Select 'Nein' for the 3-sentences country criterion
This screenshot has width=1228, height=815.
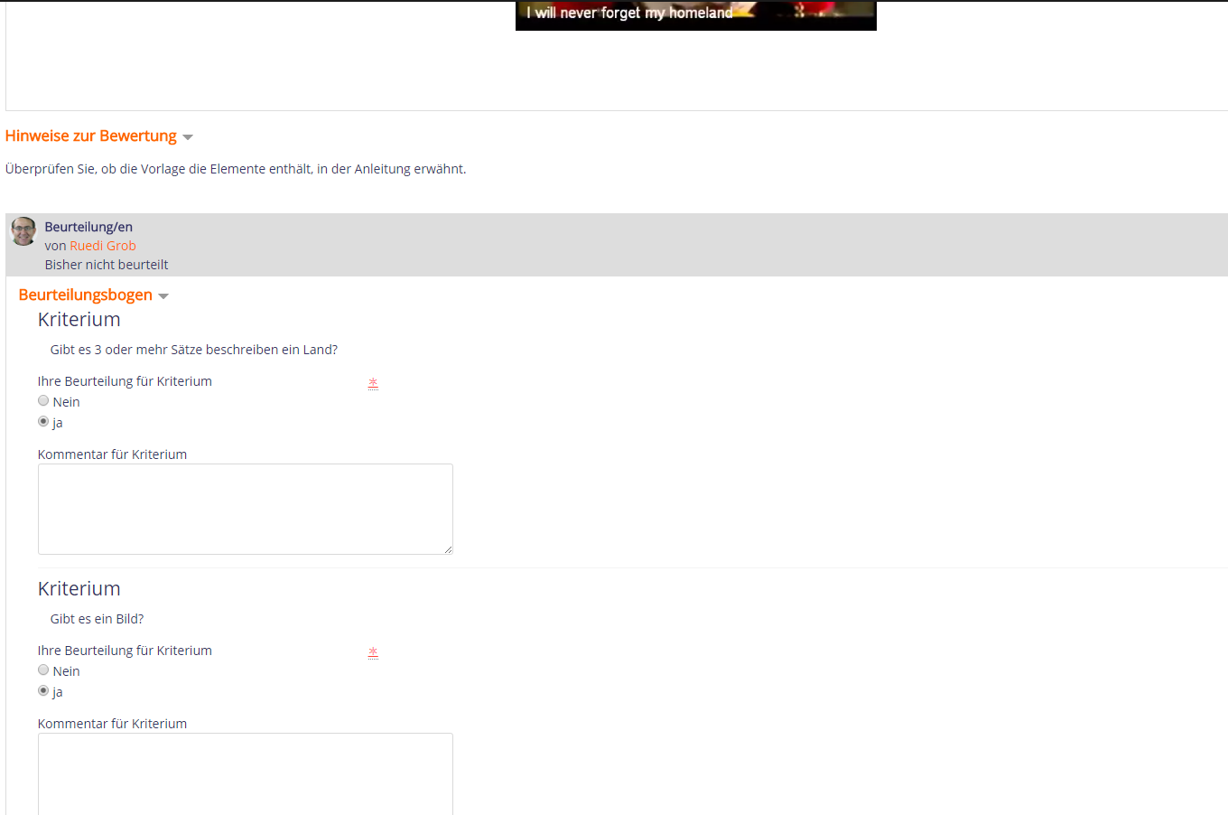43,400
